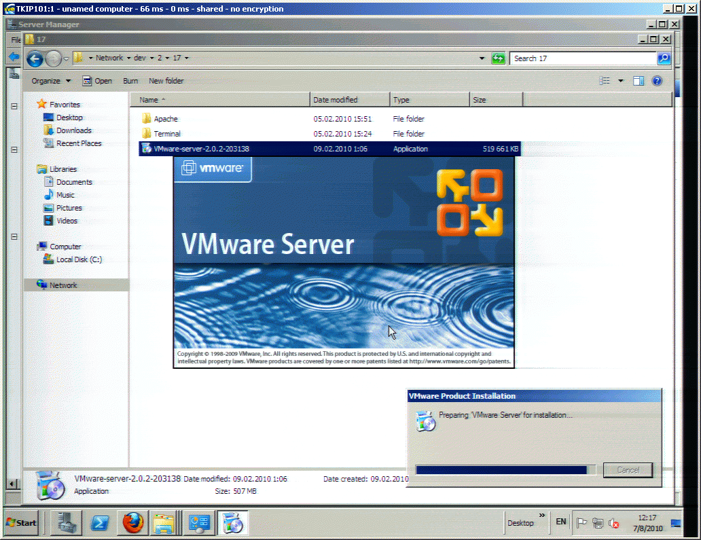701x540 pixels.
Task: Select dev in the address breadcrumb
Action: point(139,58)
